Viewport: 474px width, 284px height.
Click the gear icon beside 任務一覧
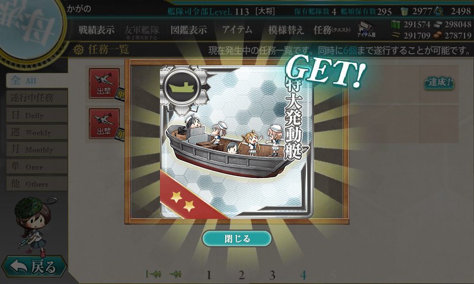(78, 50)
